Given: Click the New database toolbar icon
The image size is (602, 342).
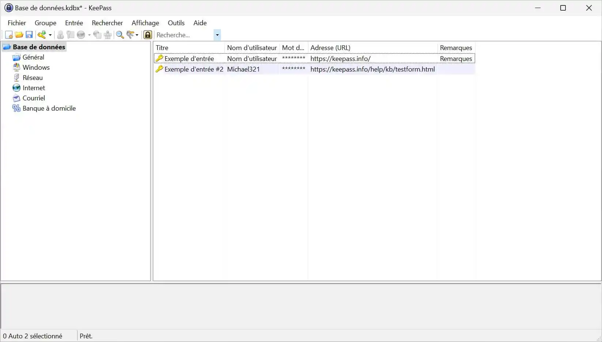Looking at the screenshot, I should (9, 35).
